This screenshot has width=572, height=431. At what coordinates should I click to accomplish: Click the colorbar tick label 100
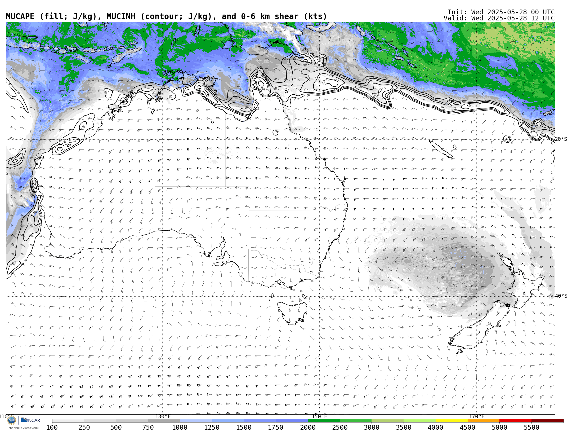click(52, 428)
